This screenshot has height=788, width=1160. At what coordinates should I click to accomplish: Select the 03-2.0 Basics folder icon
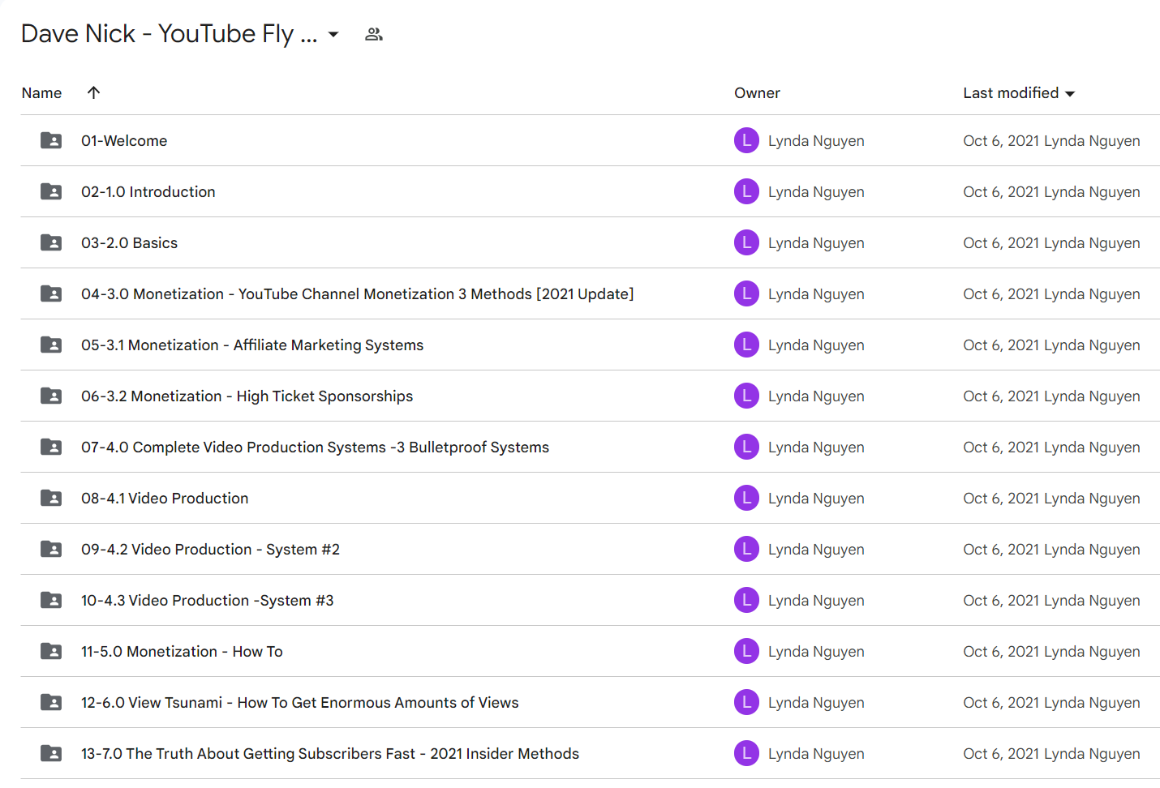[51, 242]
